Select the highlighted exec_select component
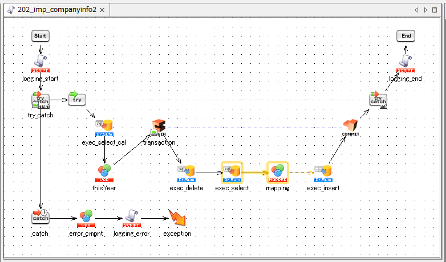The height and width of the screenshot is (262, 446). pyautogui.click(x=232, y=171)
